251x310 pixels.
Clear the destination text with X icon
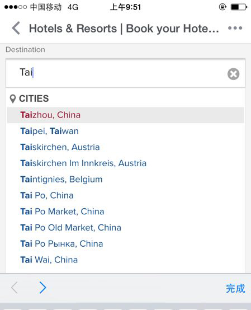point(233,74)
